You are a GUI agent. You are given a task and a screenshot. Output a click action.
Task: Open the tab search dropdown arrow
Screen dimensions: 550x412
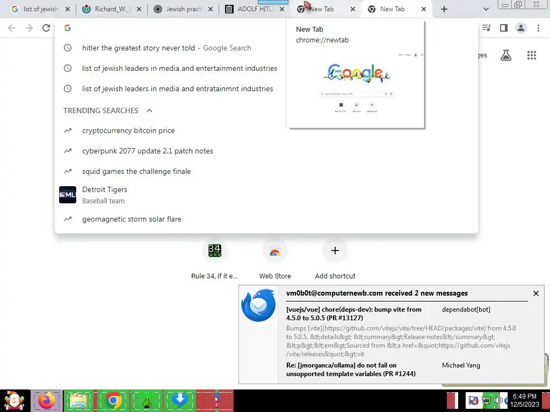click(x=486, y=10)
